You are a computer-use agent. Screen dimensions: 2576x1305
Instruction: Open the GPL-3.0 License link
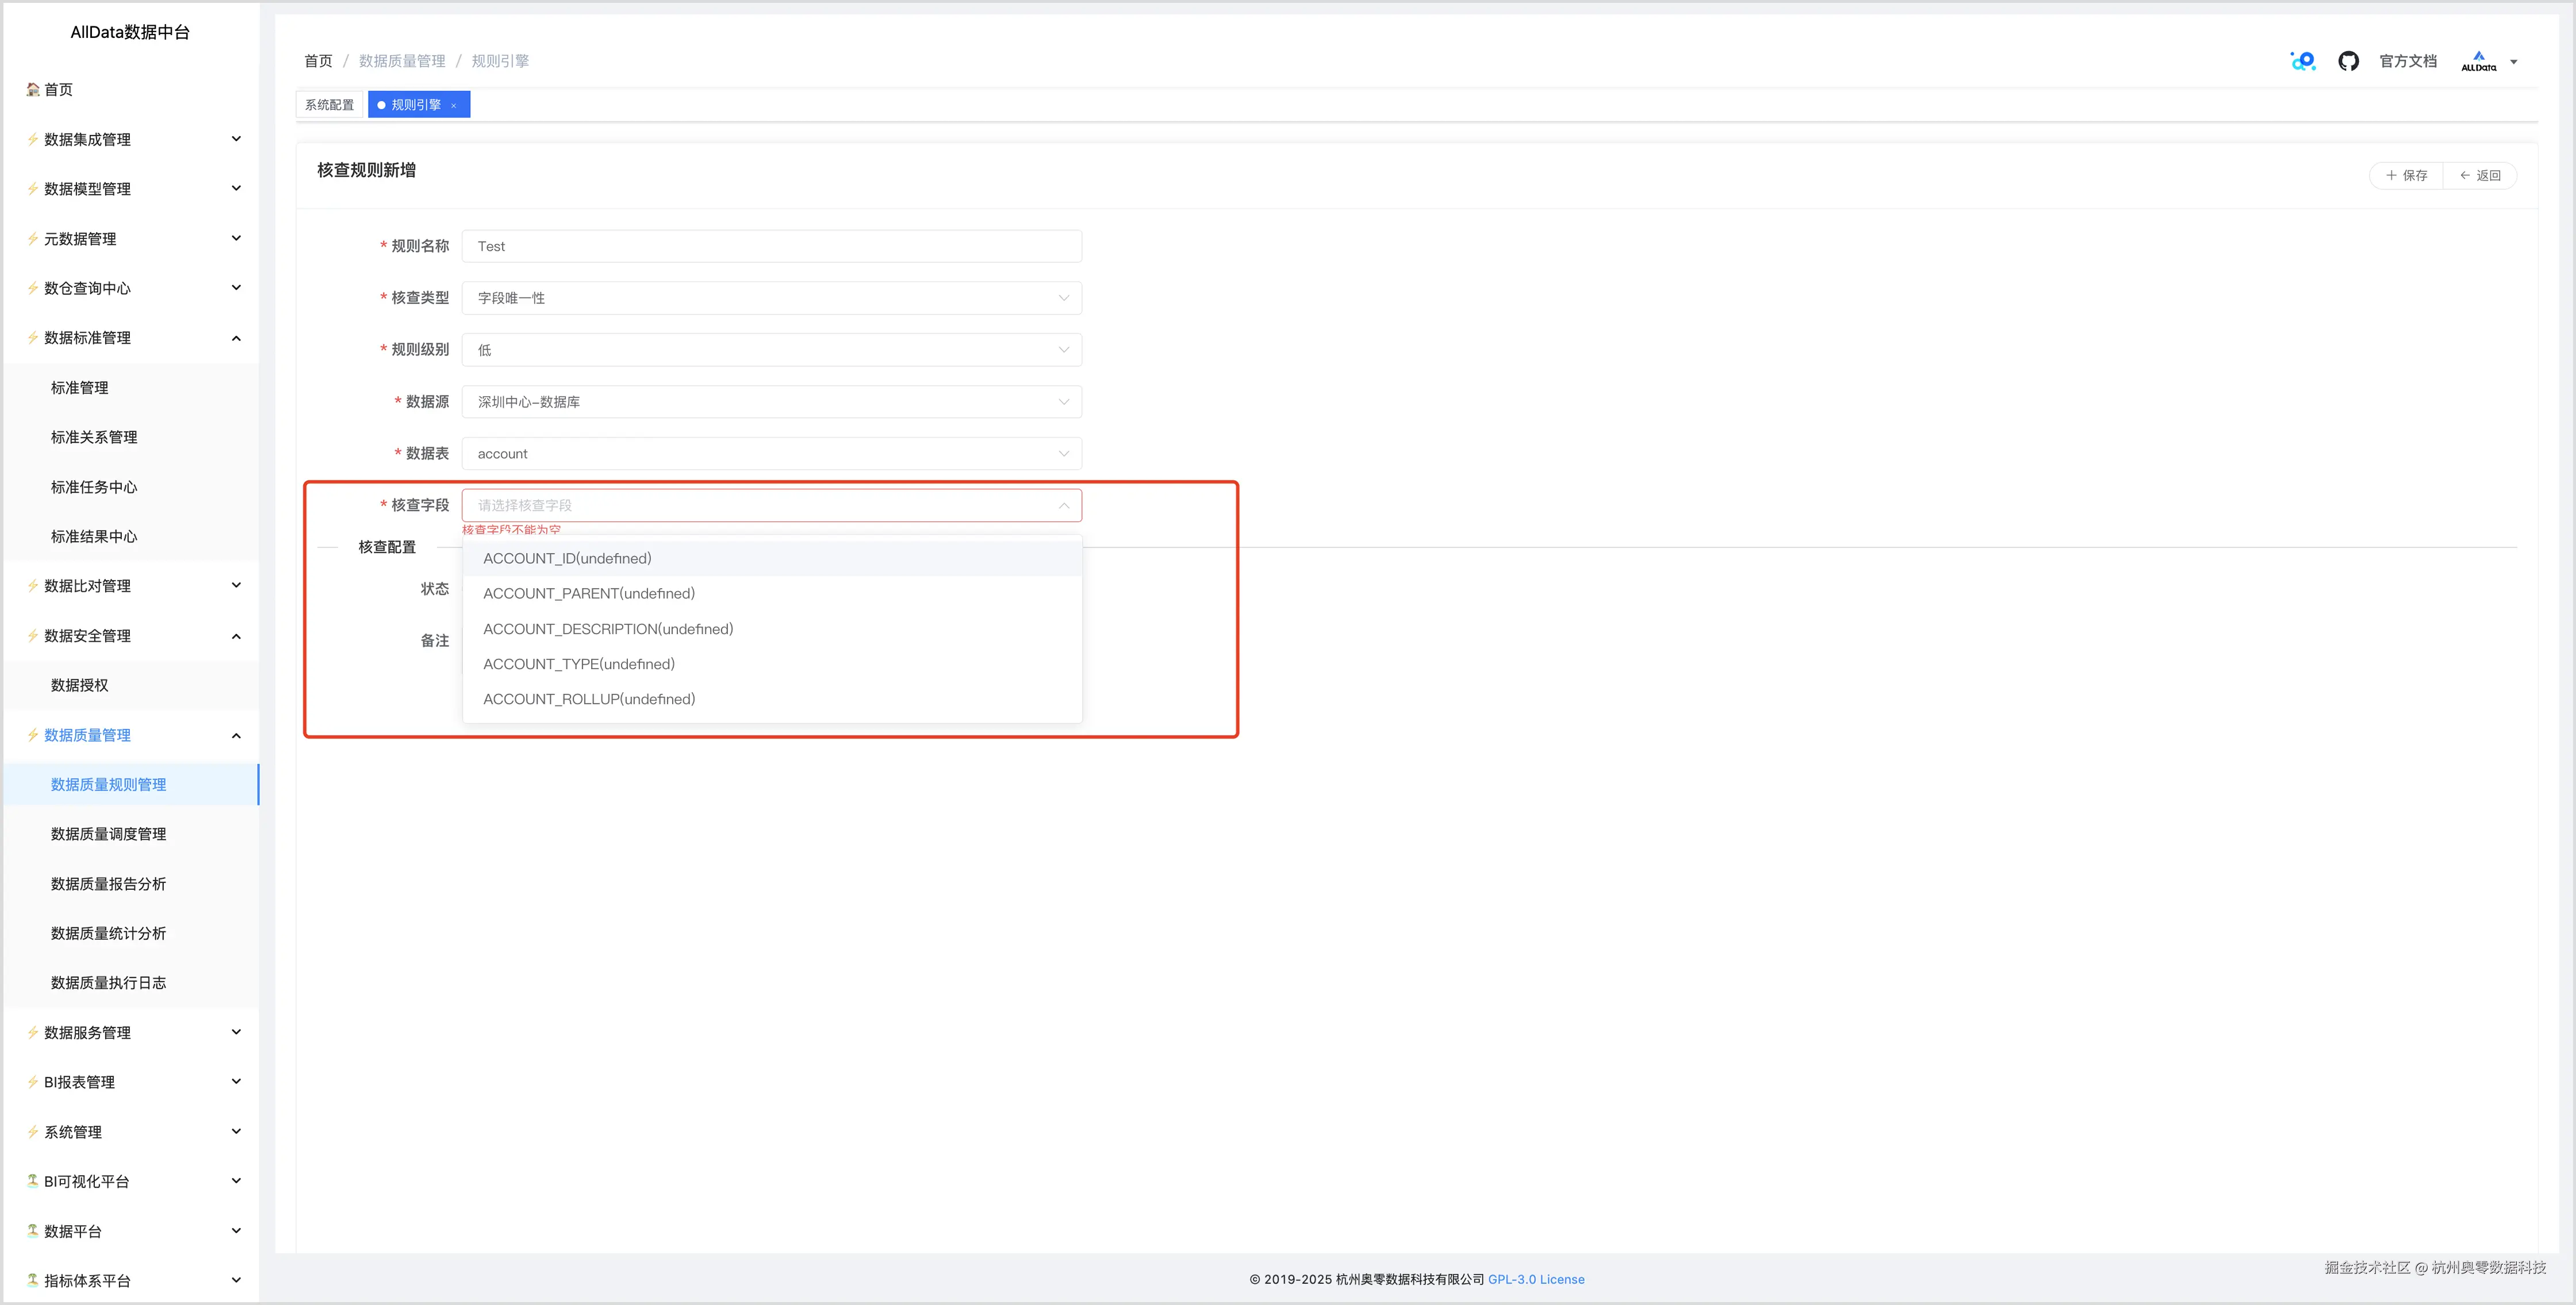[x=1536, y=1279]
